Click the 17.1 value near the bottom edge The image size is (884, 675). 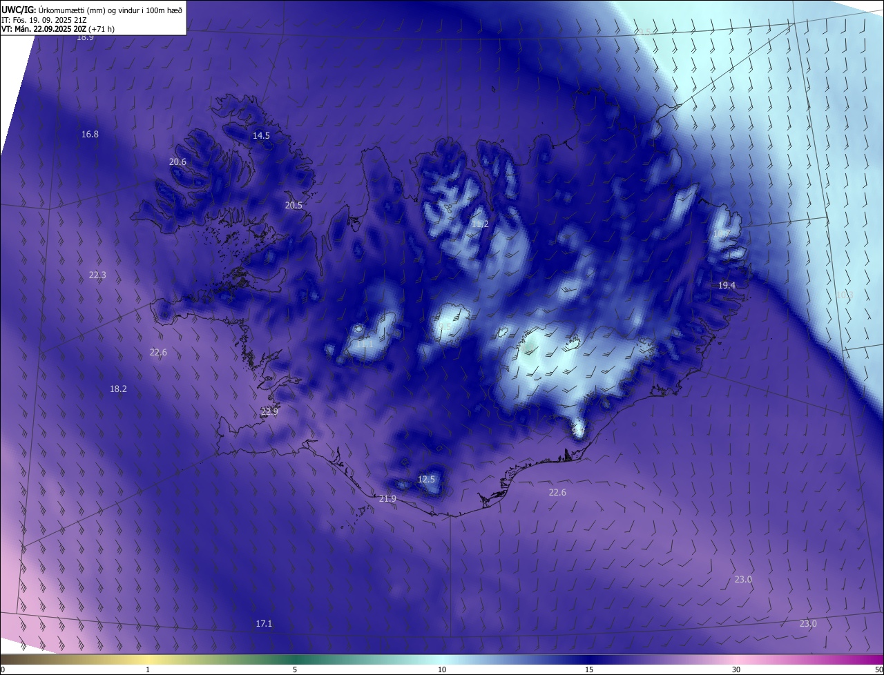(264, 624)
